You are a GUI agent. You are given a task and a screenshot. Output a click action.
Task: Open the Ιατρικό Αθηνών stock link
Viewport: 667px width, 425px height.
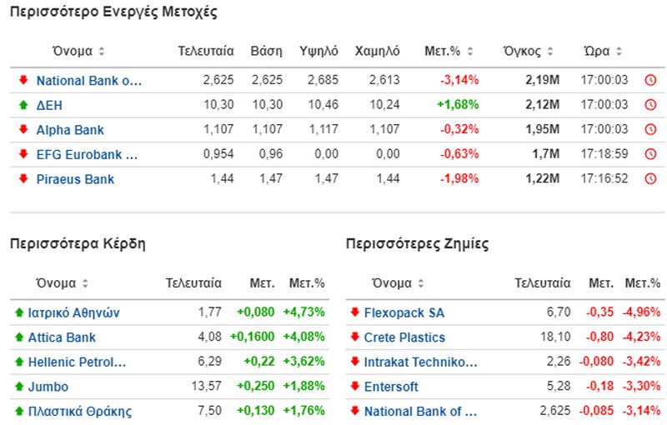73,312
